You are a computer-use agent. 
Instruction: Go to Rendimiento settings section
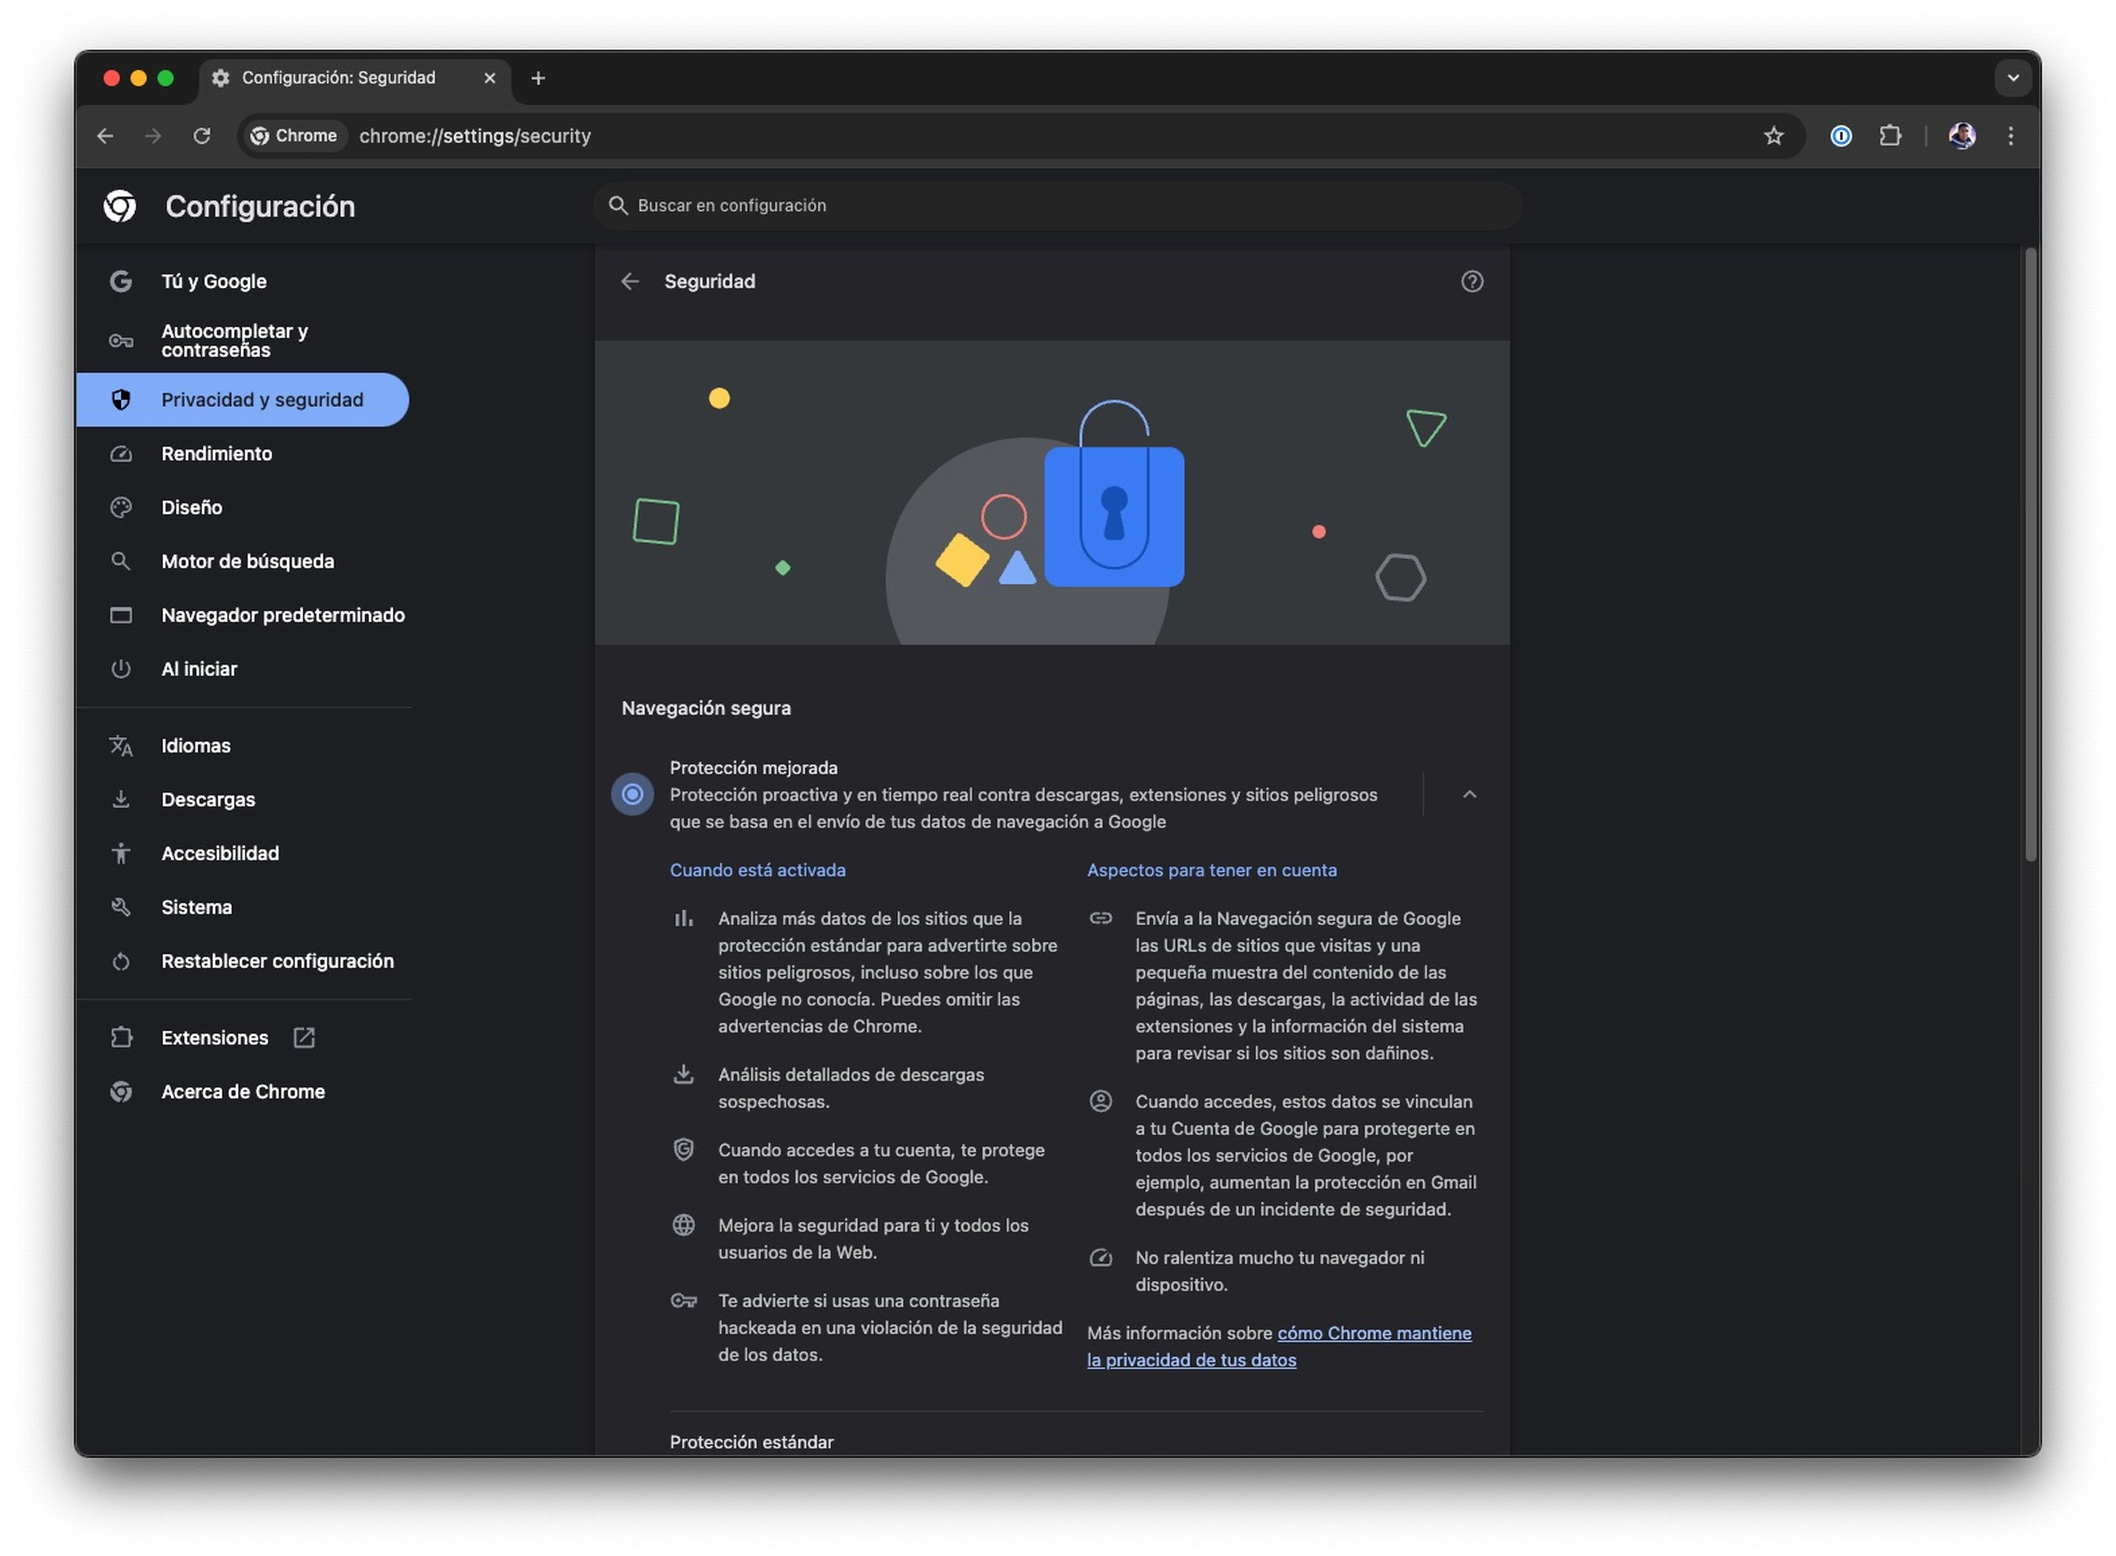(x=217, y=453)
